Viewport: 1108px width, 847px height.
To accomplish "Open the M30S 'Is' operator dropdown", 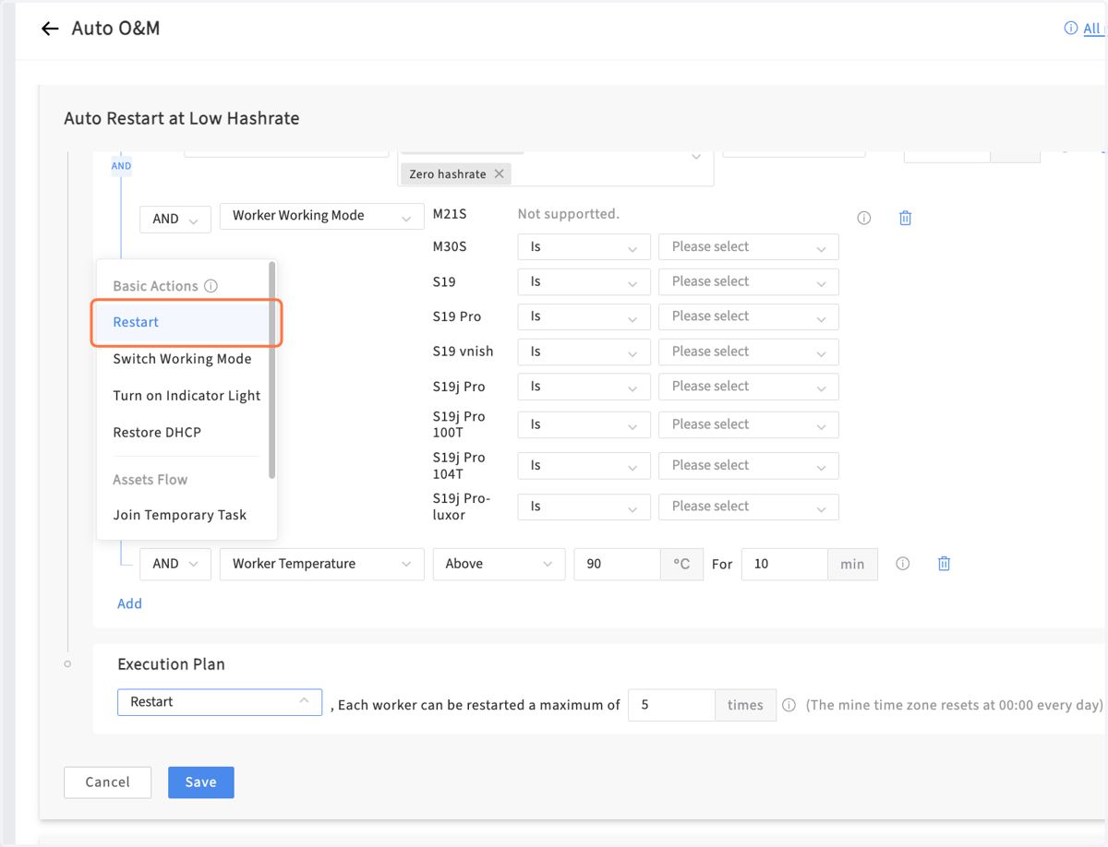I will pyautogui.click(x=584, y=247).
